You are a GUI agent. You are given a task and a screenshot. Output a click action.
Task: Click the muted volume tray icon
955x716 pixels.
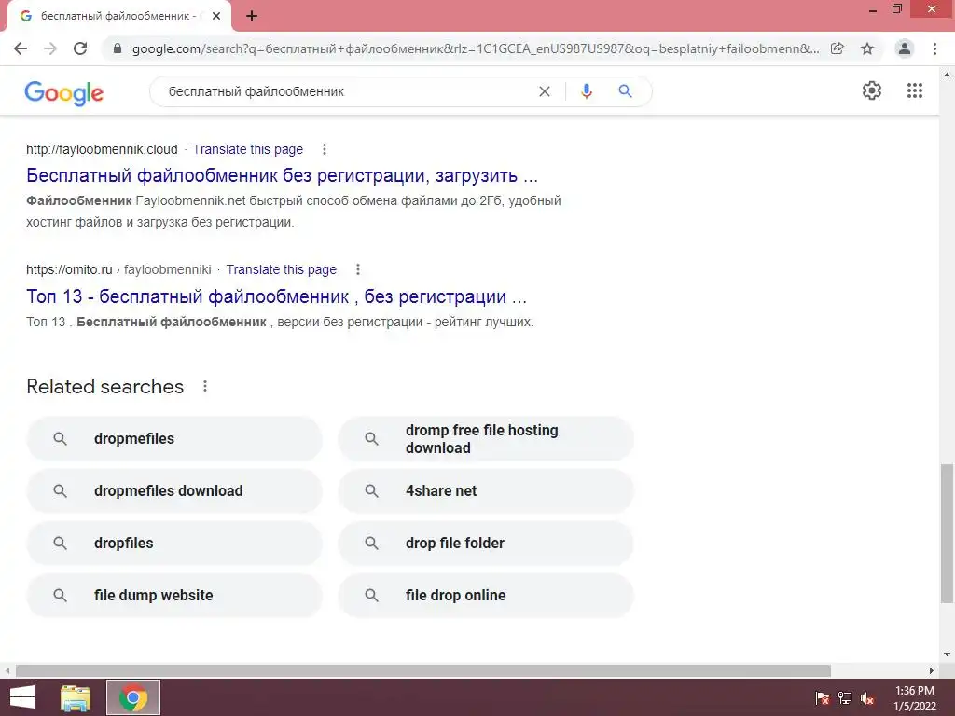tap(867, 698)
